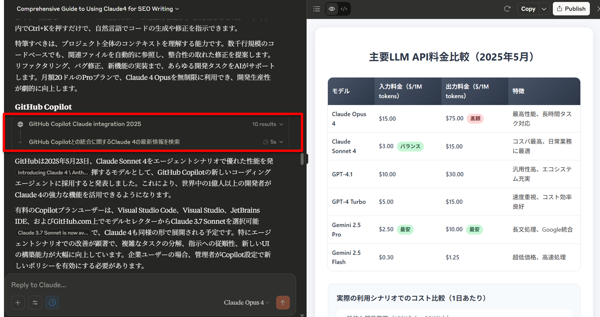The width and height of the screenshot is (600, 317).
Task: Expand the 5s search timing detail
Action: [x=273, y=142]
